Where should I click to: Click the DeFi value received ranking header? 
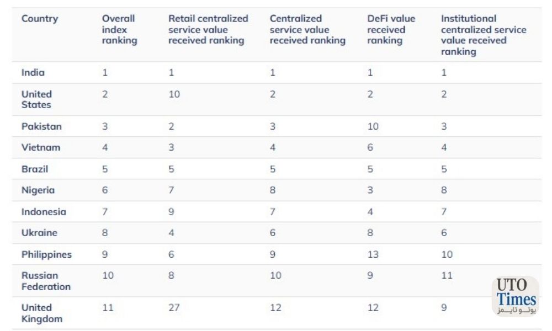[x=391, y=30]
